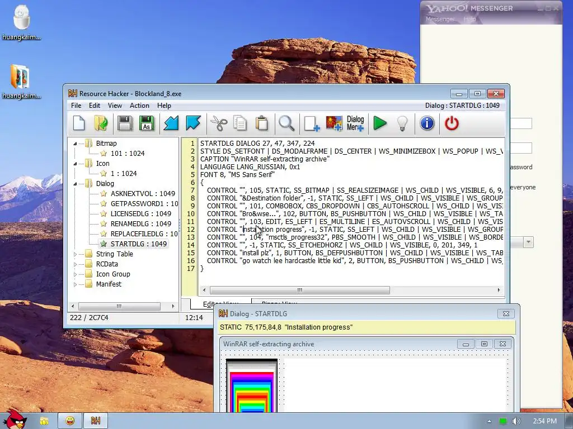This screenshot has height=429, width=573.
Task: Click the New blank file toolbar icon
Action: (79, 123)
